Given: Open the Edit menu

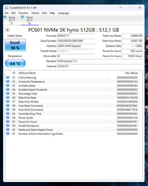Looking at the screenshot, I should pos(13,13).
